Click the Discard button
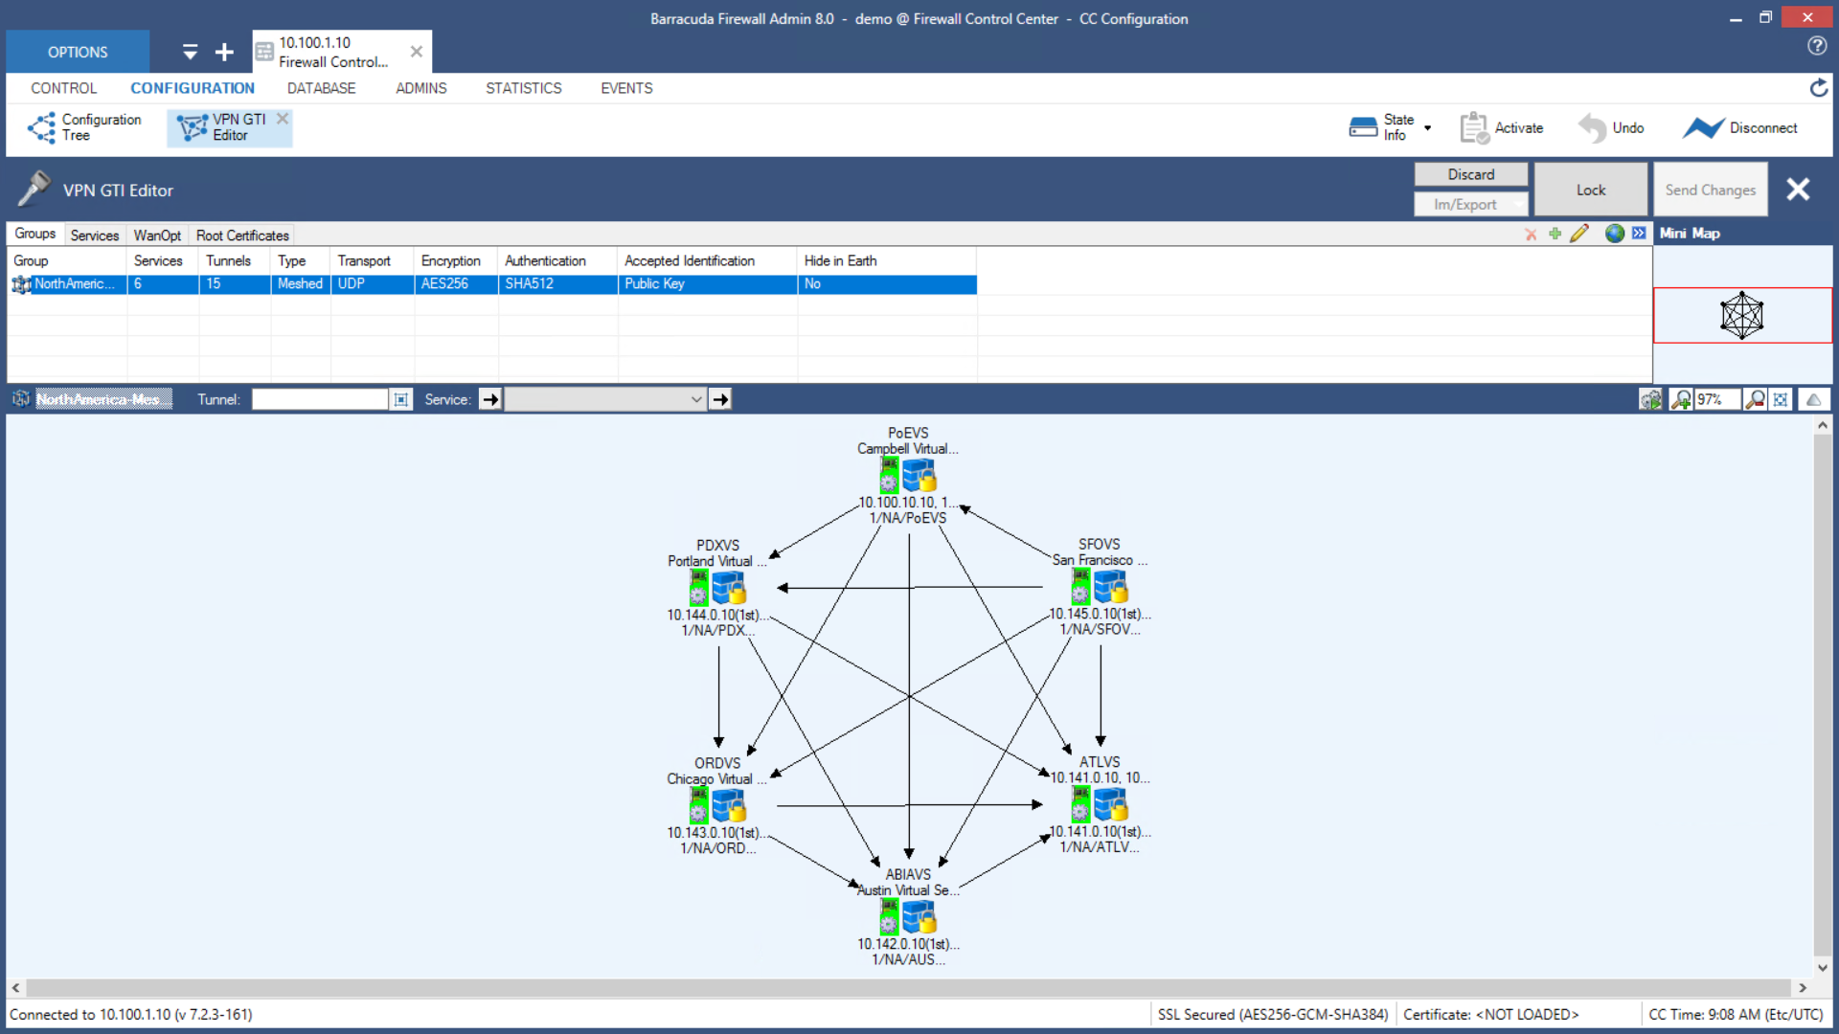This screenshot has height=1034, width=1839. (1470, 174)
